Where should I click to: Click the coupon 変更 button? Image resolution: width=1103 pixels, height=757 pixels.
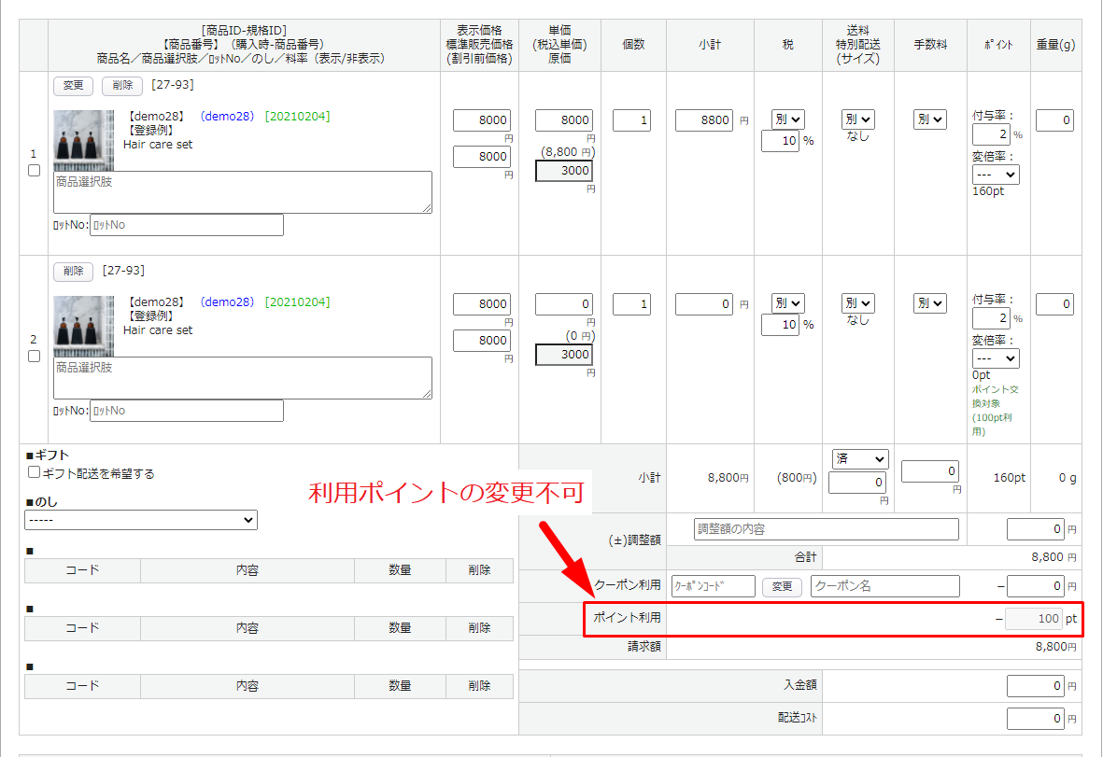[783, 586]
